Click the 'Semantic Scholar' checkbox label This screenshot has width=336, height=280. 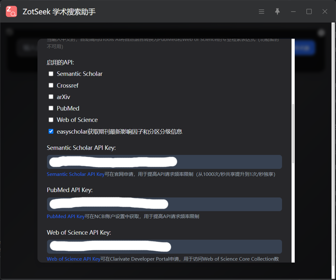[x=79, y=74]
